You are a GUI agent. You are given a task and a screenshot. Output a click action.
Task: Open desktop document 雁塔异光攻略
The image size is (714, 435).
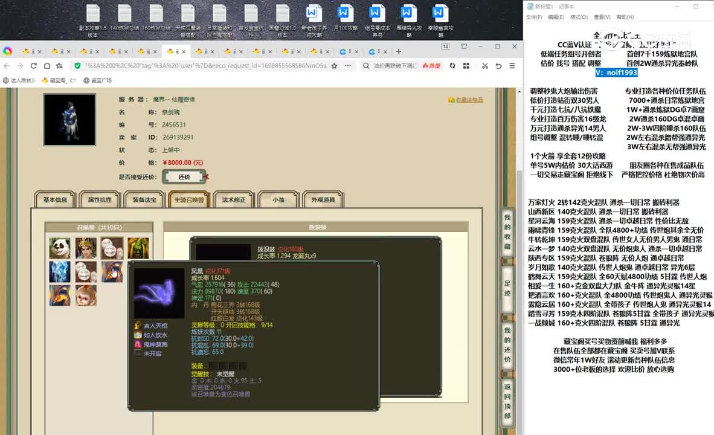coord(409,21)
